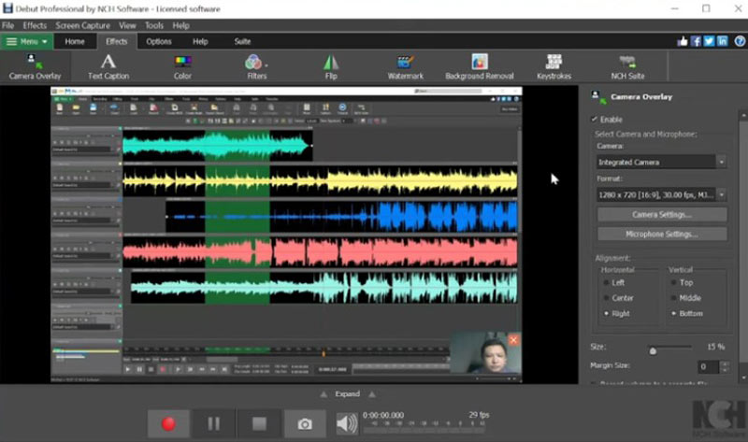
Task: Open the Integrated Camera dropdown
Action: point(661,162)
